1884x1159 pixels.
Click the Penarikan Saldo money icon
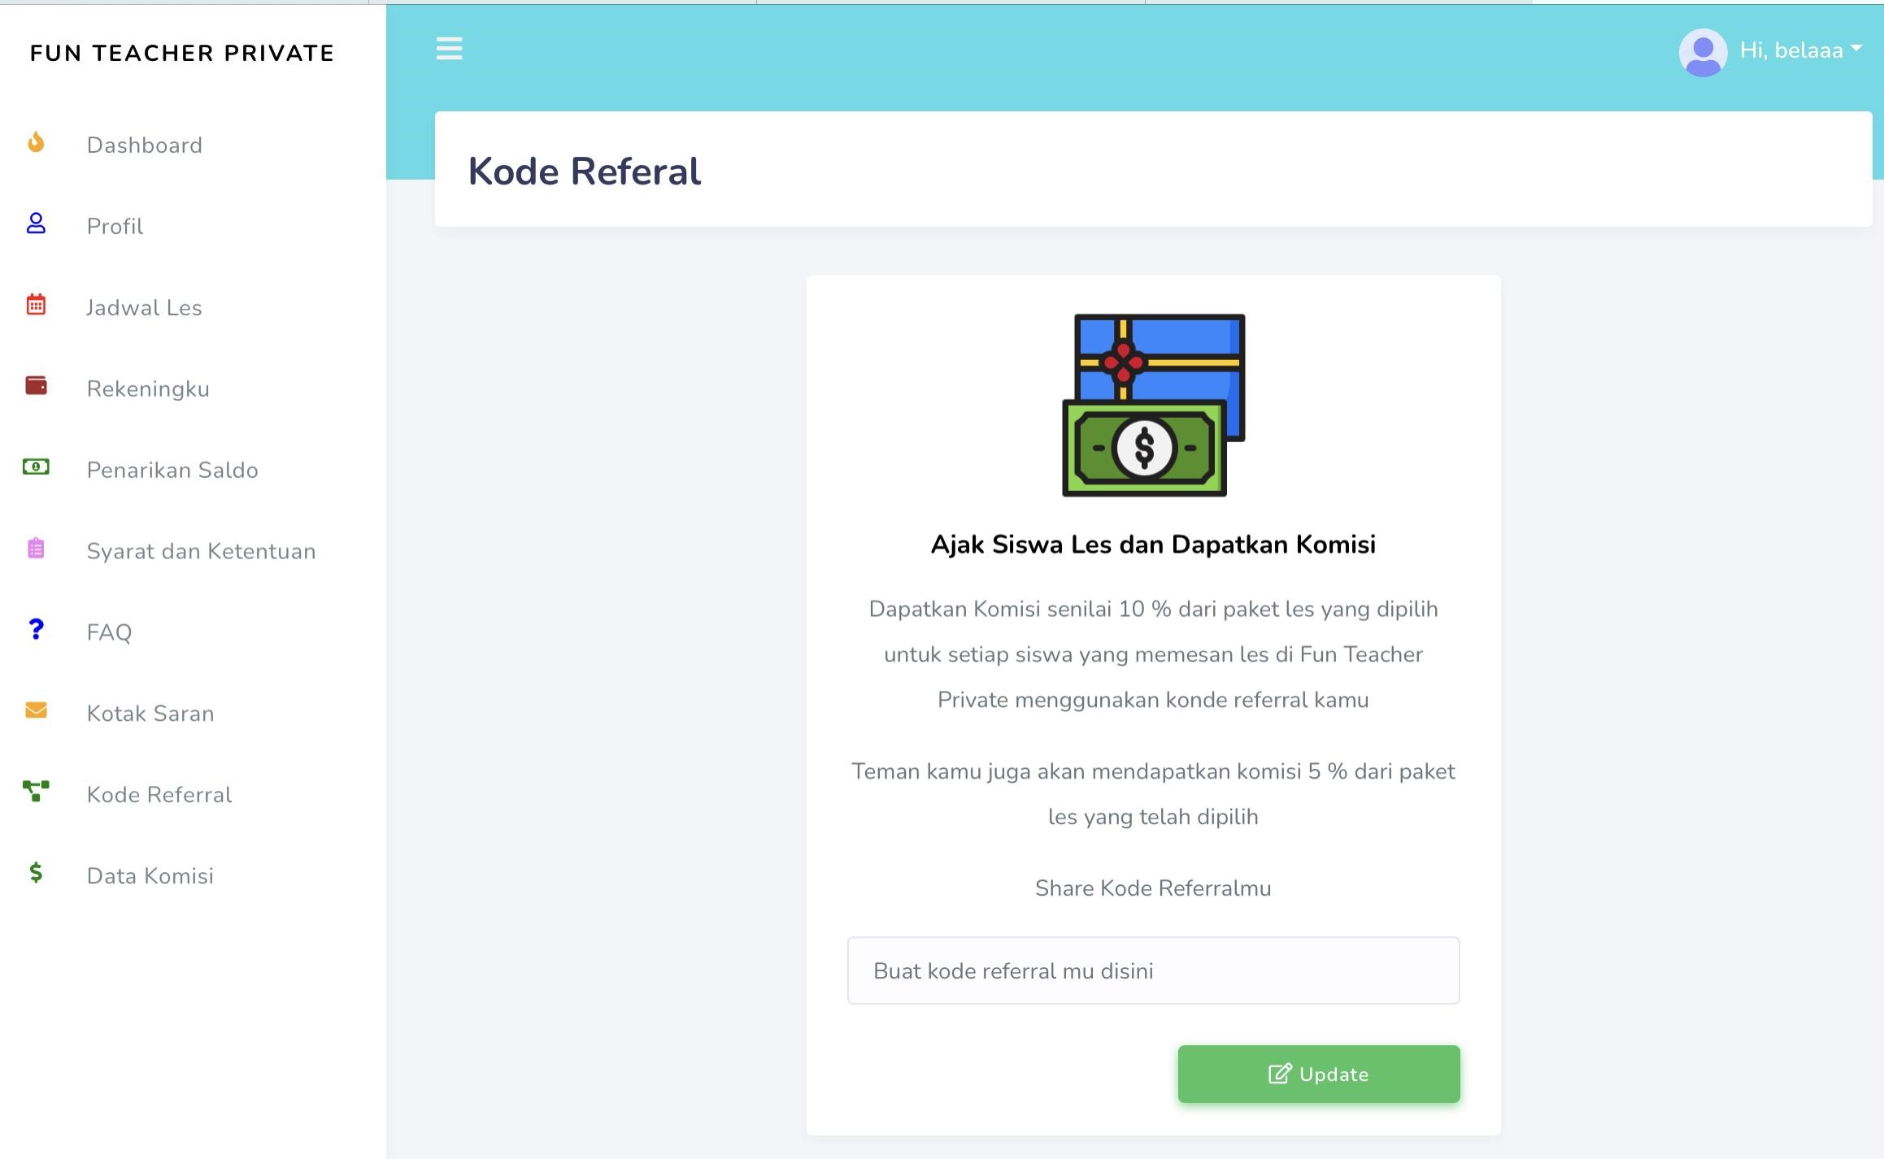[x=36, y=467]
